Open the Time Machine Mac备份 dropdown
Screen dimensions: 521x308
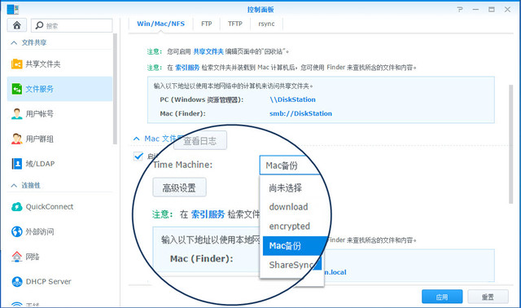tap(290, 165)
